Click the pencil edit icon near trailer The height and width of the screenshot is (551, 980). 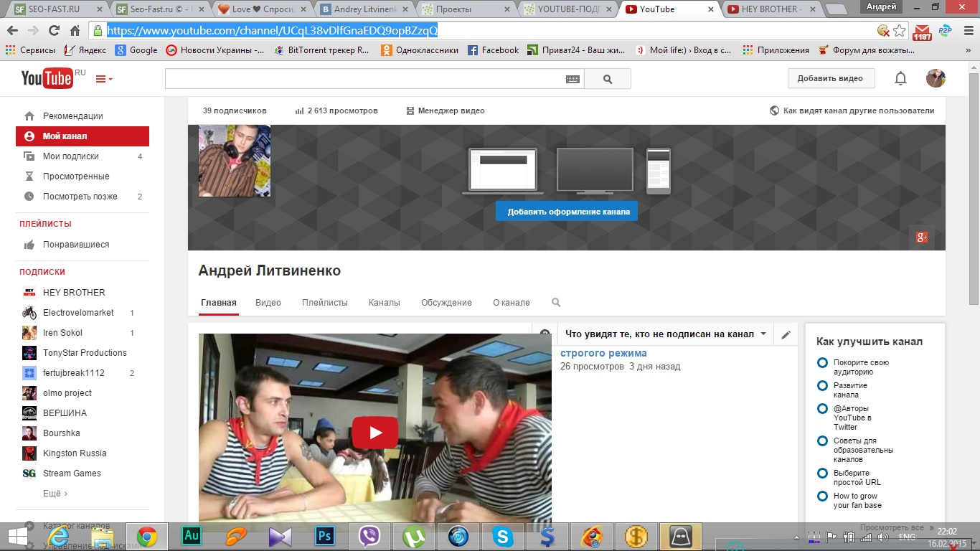click(786, 334)
